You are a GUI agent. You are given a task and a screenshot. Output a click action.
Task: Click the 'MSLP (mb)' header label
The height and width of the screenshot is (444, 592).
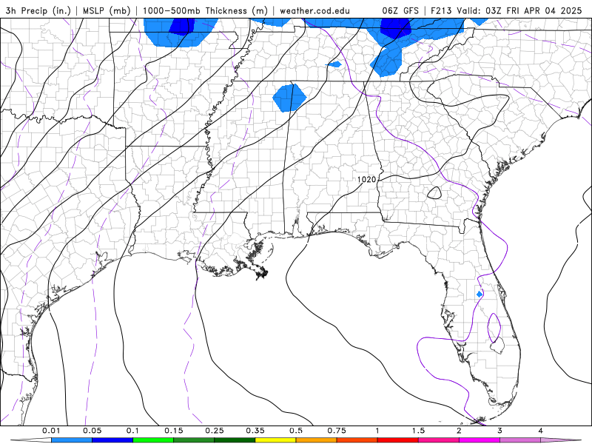[107, 10]
